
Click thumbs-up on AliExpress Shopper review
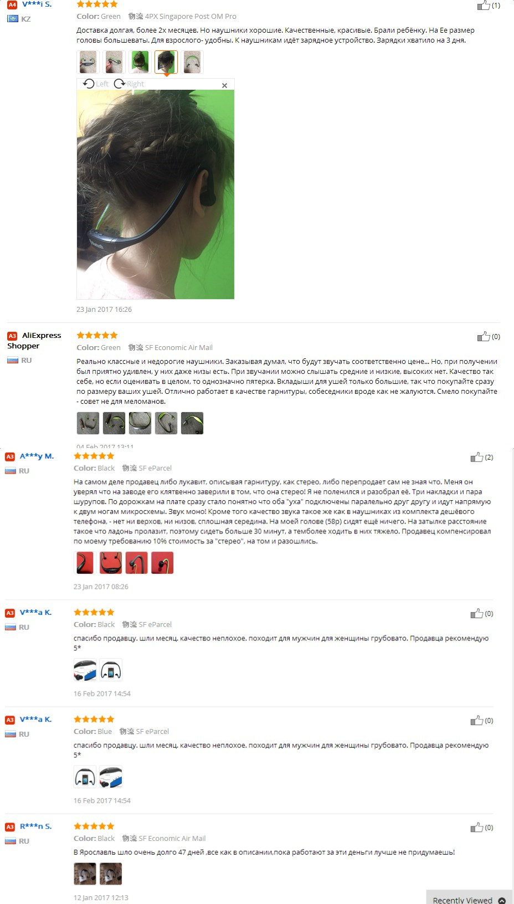tap(484, 336)
